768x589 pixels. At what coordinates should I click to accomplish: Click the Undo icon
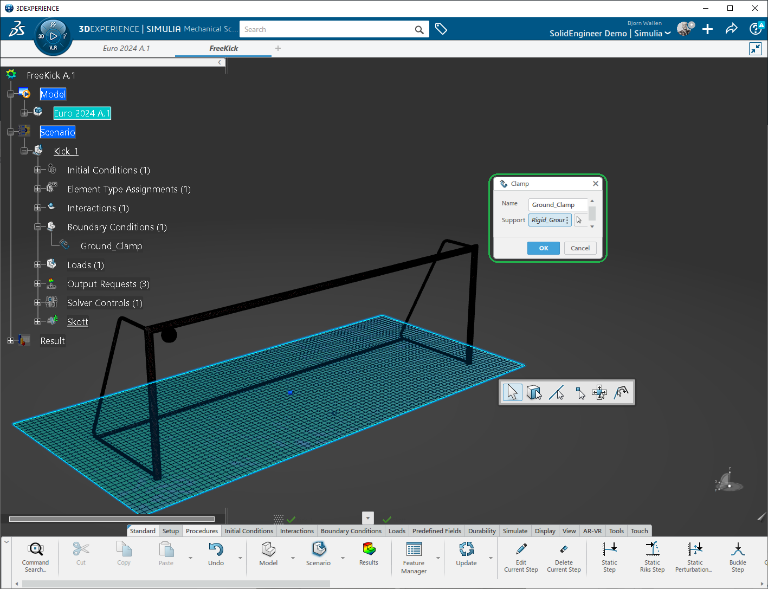216,550
